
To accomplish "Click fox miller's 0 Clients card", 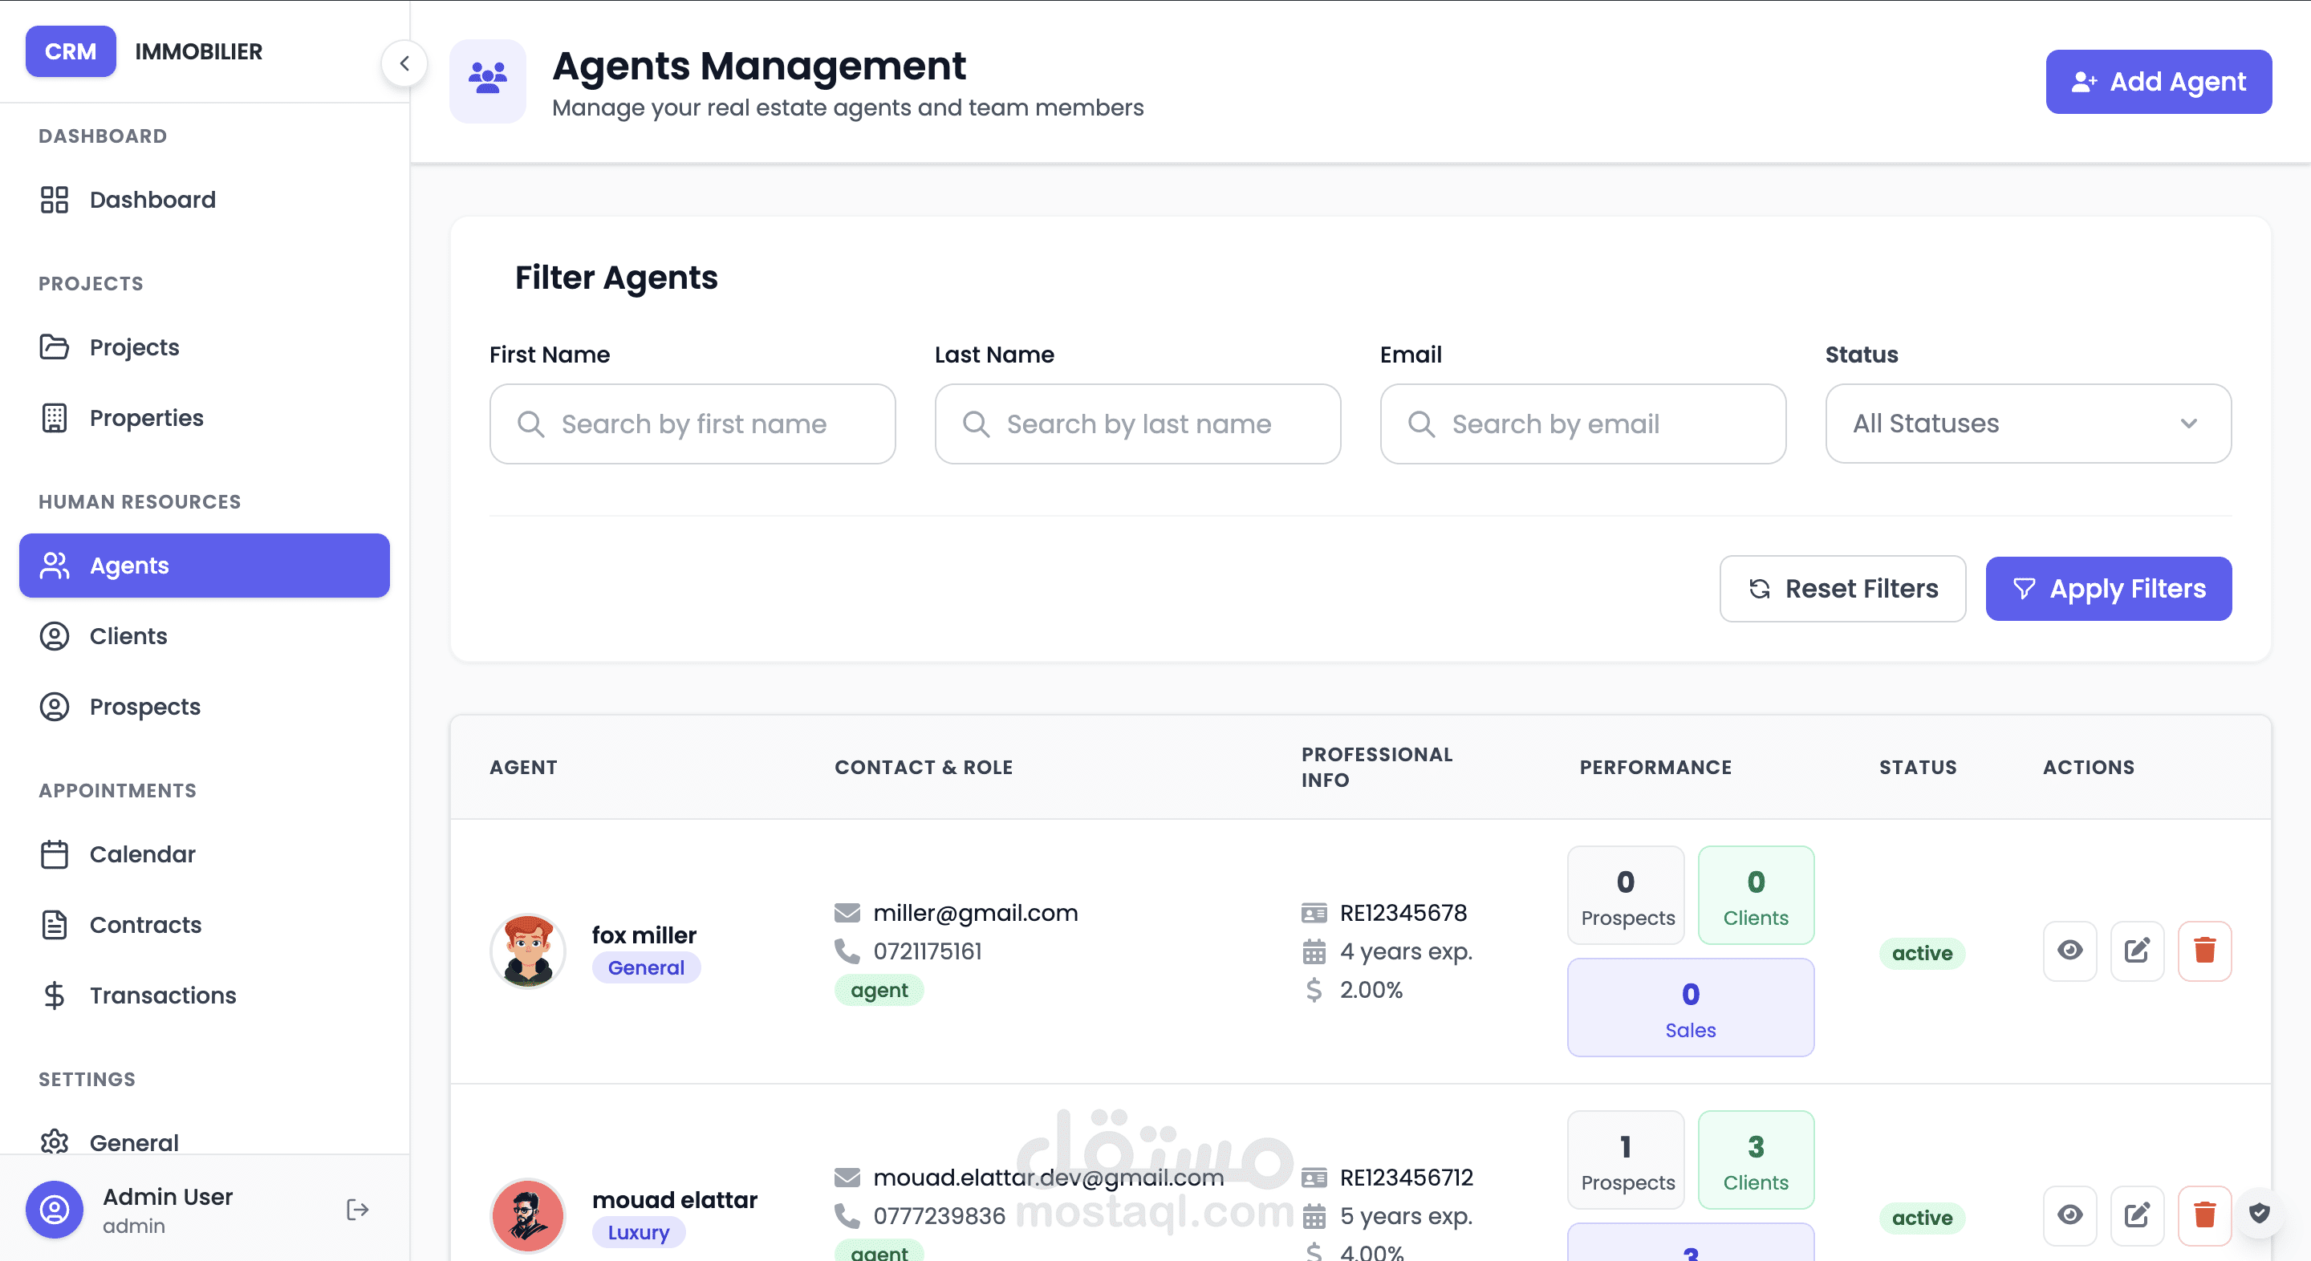I will click(x=1756, y=895).
